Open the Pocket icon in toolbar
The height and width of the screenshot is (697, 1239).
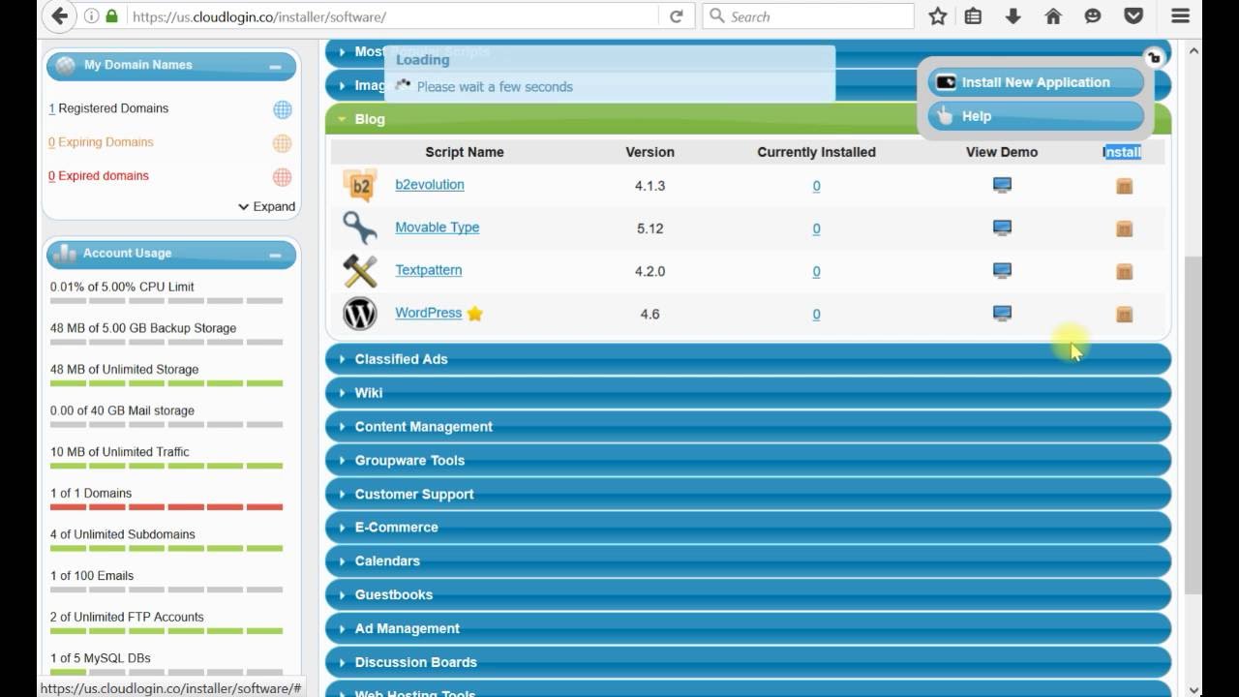pos(1133,16)
